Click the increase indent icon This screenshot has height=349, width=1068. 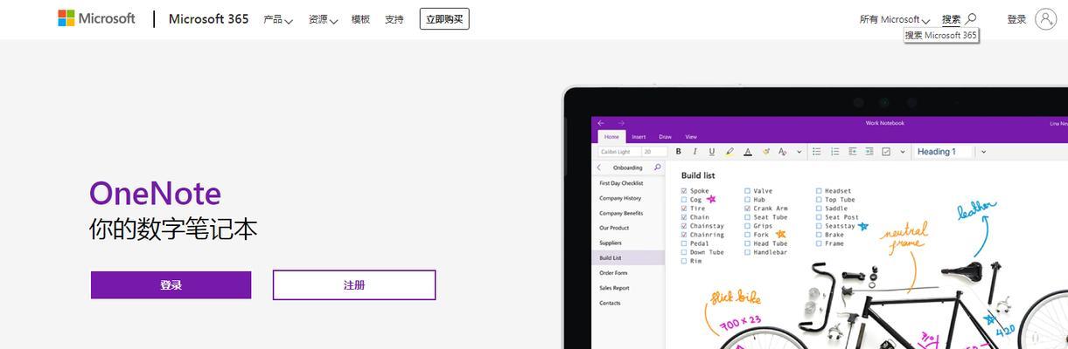[869, 152]
